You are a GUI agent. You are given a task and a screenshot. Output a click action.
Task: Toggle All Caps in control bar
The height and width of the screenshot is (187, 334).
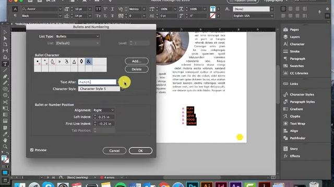tap(98, 9)
